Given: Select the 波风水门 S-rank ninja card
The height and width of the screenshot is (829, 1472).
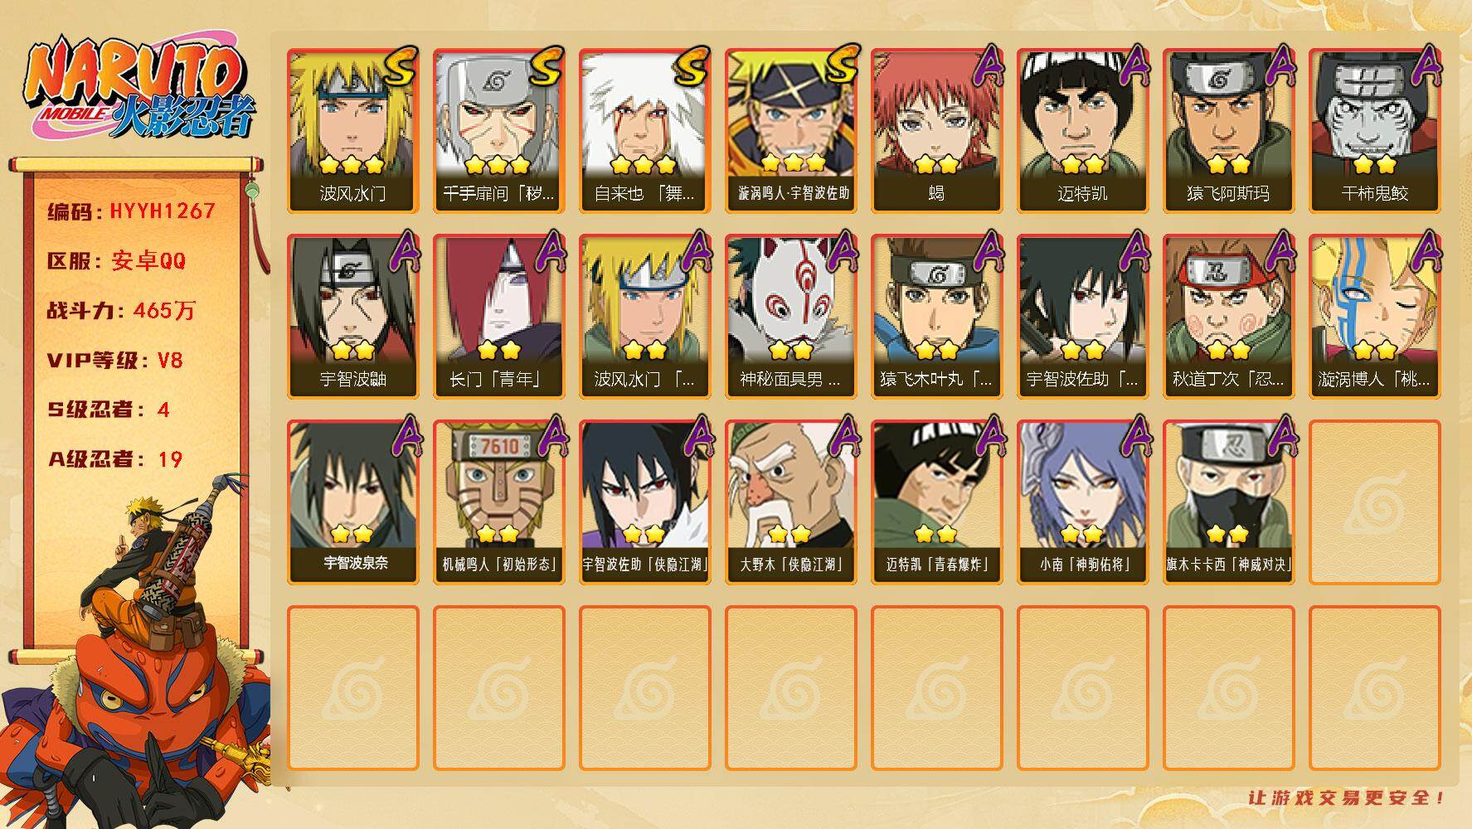Looking at the screenshot, I should tap(353, 131).
